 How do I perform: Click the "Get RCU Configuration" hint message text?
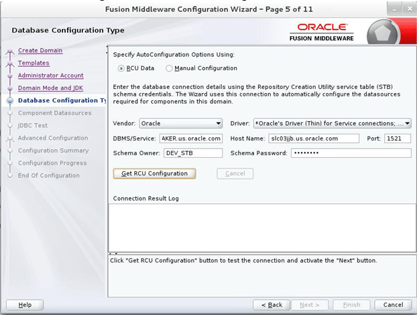pyautogui.click(x=243, y=261)
